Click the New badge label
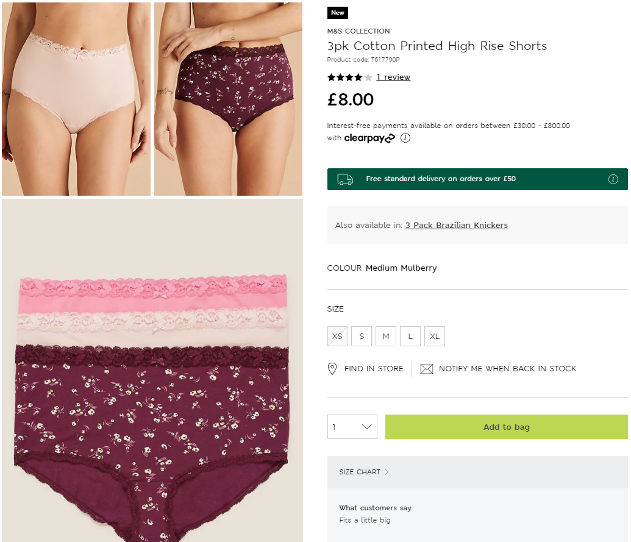Viewport: 631px width, 542px height. pos(338,13)
